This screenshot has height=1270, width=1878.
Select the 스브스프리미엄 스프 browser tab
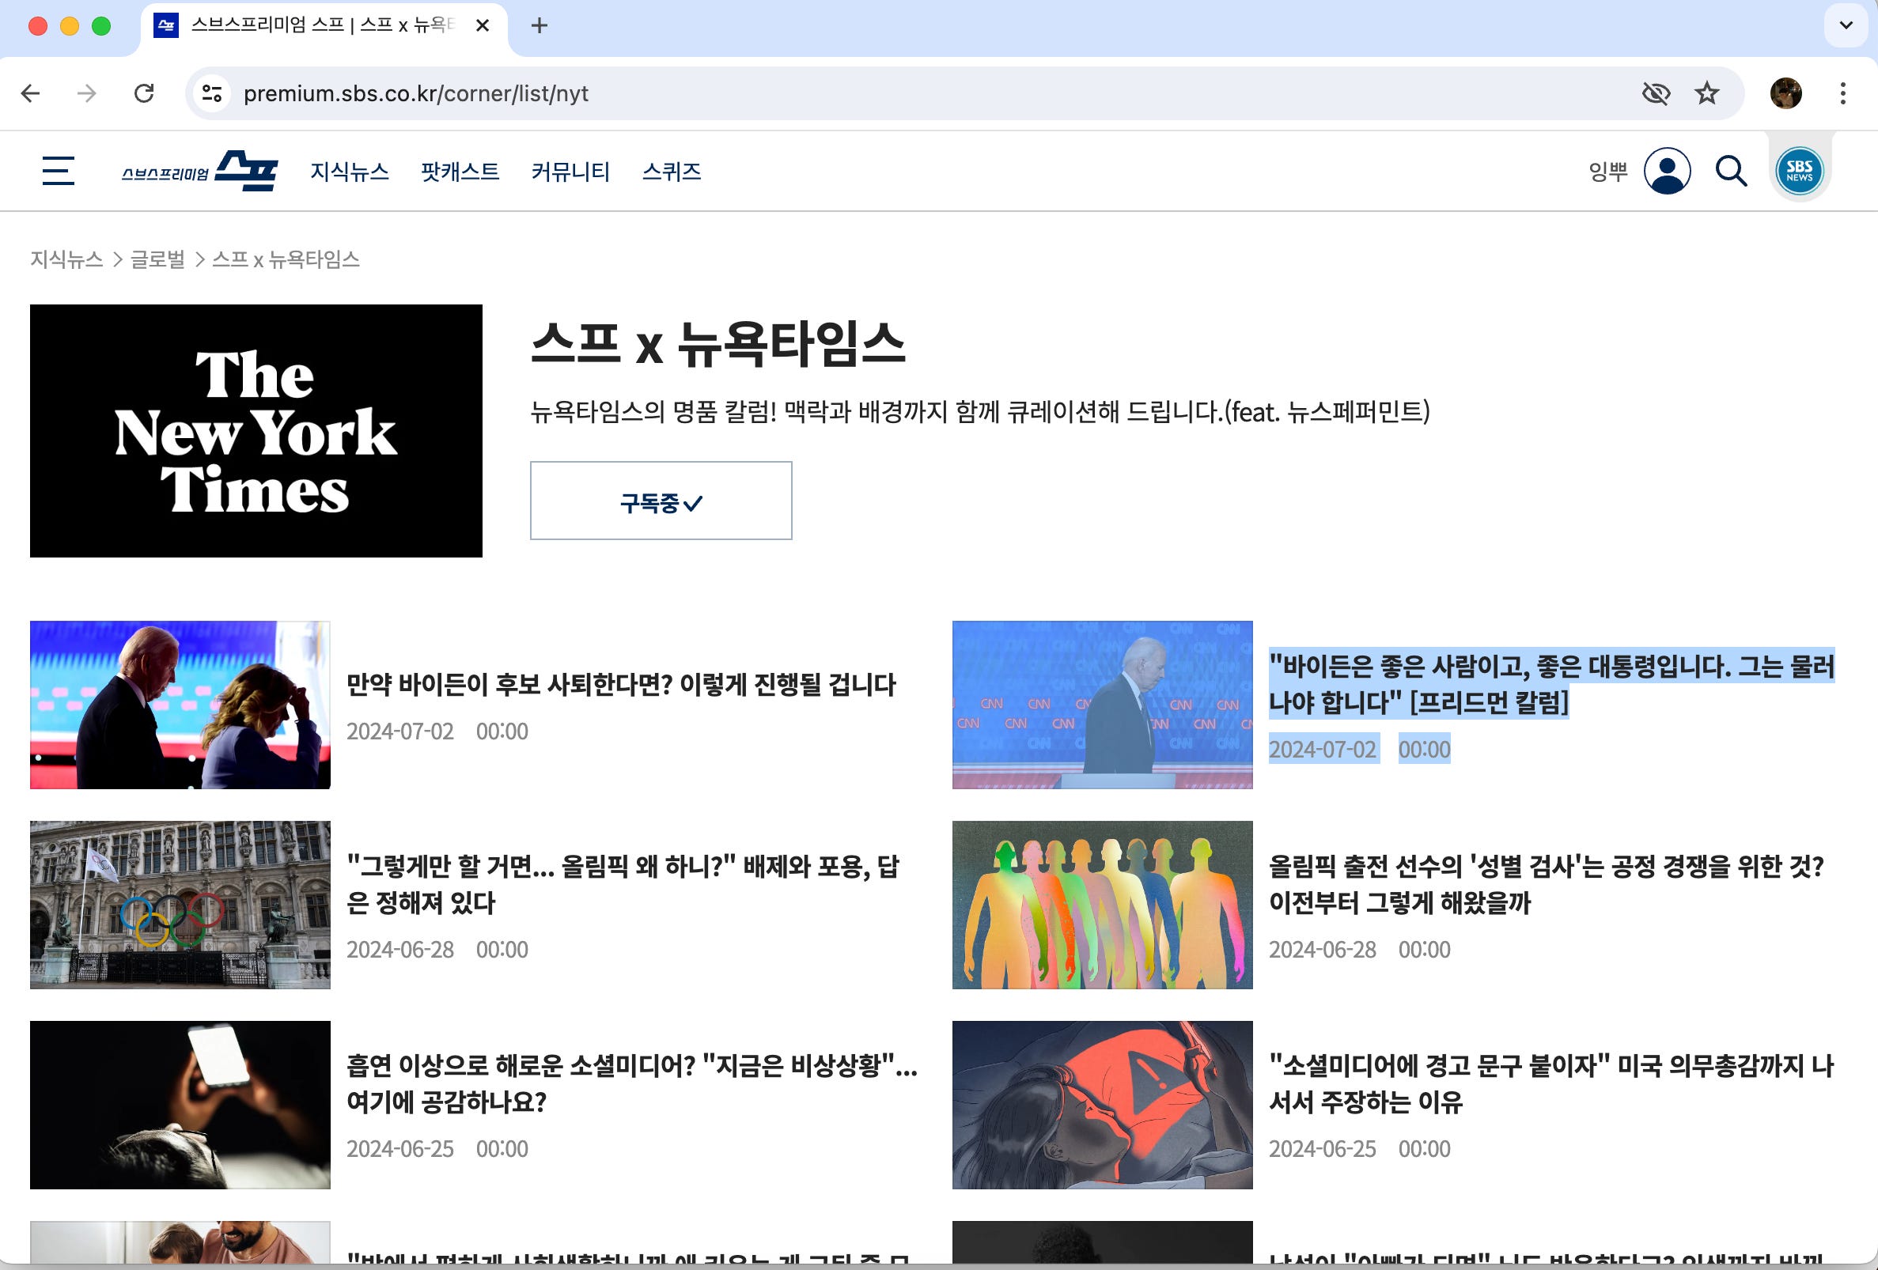(324, 26)
